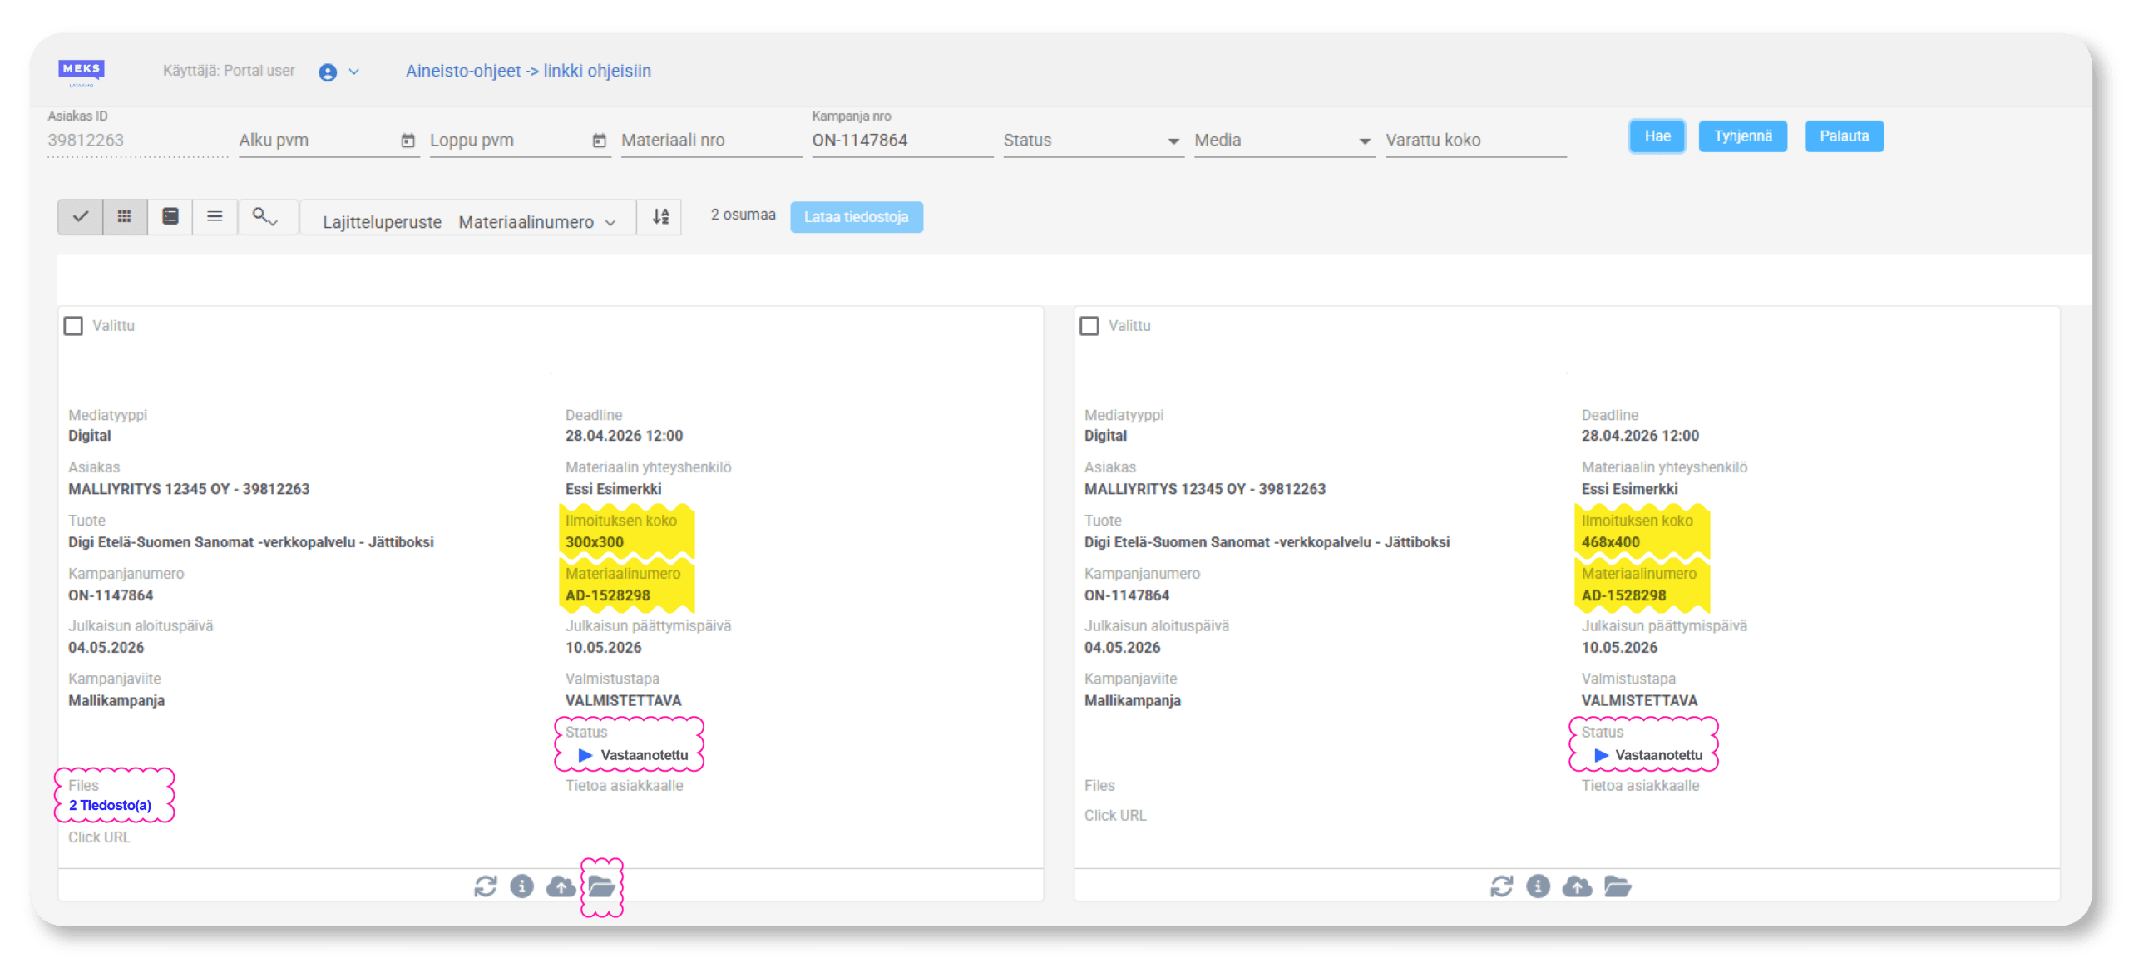Switch to grid view icon in toolbar
Screen dimensions: 2129x963
[125, 217]
